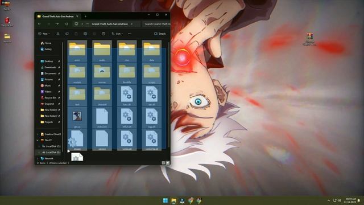Close the Grand Theft Auto San Andreas tab
The width and height of the screenshot is (364, 205).
(77, 17)
